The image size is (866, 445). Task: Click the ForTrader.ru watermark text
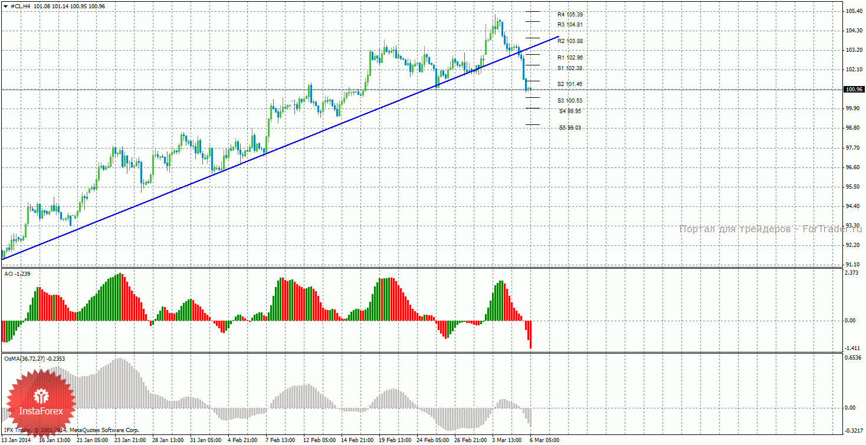tap(770, 229)
